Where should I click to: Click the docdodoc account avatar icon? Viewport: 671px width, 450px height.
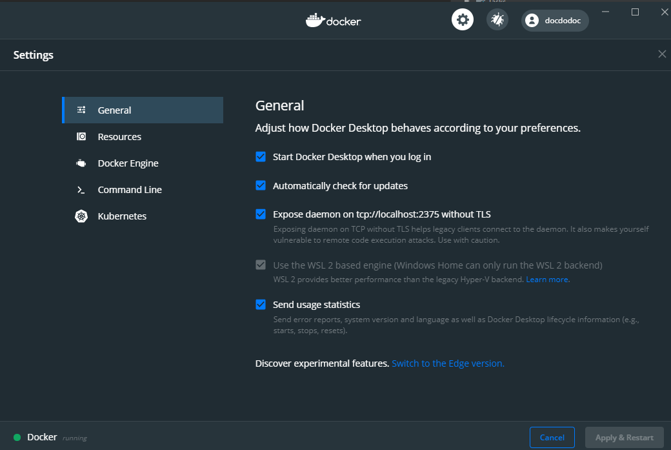tap(532, 21)
